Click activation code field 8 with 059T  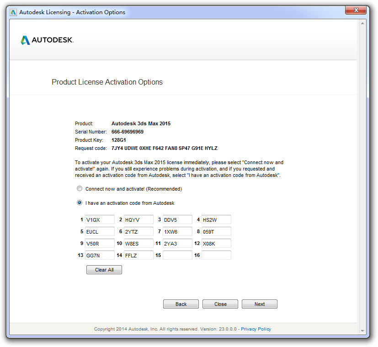(x=216, y=231)
